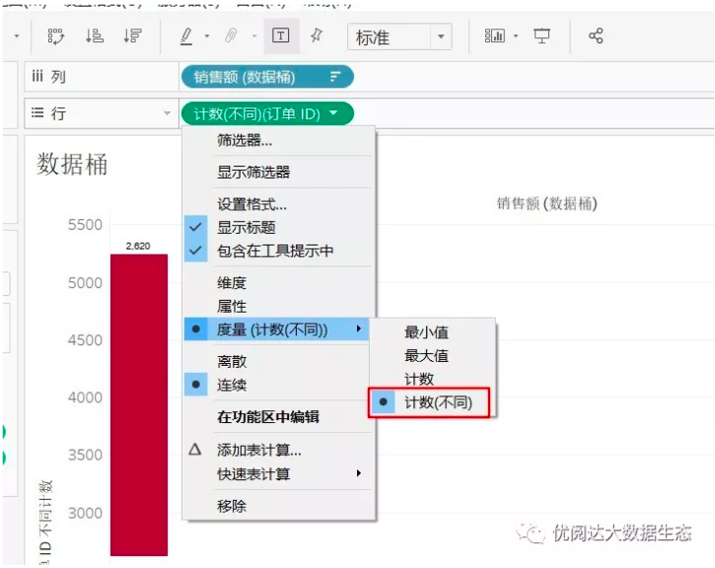This screenshot has height=568, width=715.
Task: Click the highlight pen toolbar icon
Action: [x=186, y=36]
